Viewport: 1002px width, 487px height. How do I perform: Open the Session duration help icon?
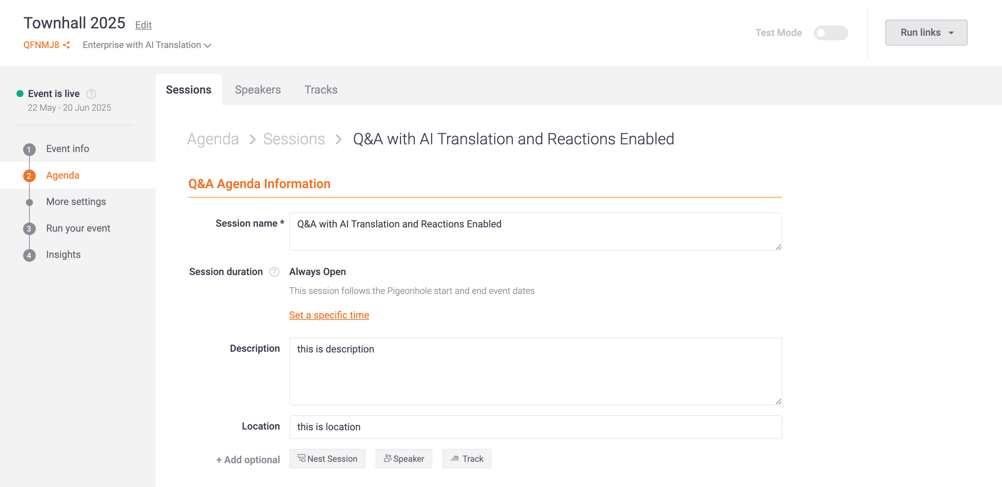(x=274, y=272)
